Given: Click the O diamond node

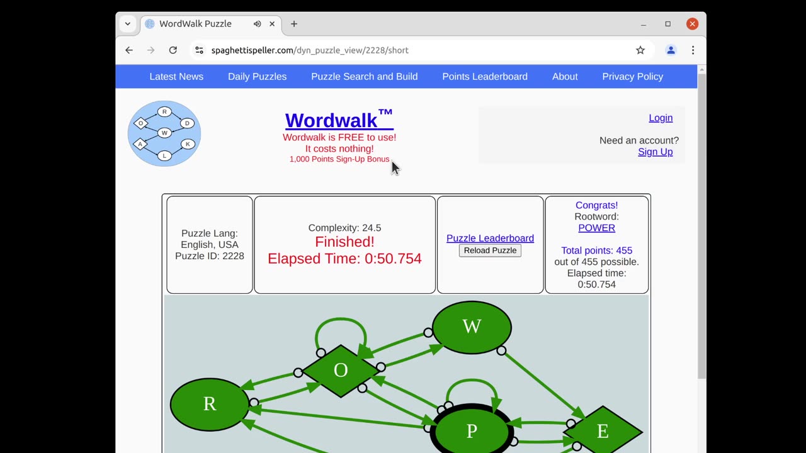Looking at the screenshot, I should 341,371.
